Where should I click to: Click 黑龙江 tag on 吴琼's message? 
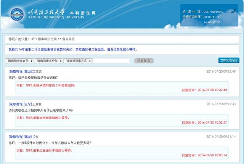click(x=29, y=71)
